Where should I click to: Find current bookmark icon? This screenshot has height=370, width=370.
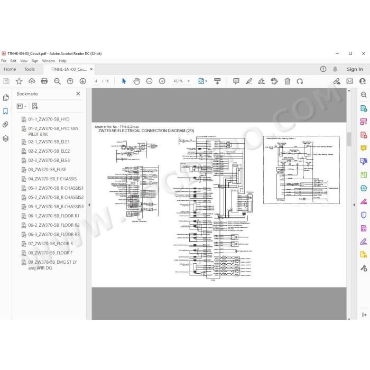coord(35,106)
